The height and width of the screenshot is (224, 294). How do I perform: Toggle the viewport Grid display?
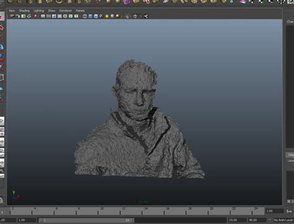[x=43, y=16]
